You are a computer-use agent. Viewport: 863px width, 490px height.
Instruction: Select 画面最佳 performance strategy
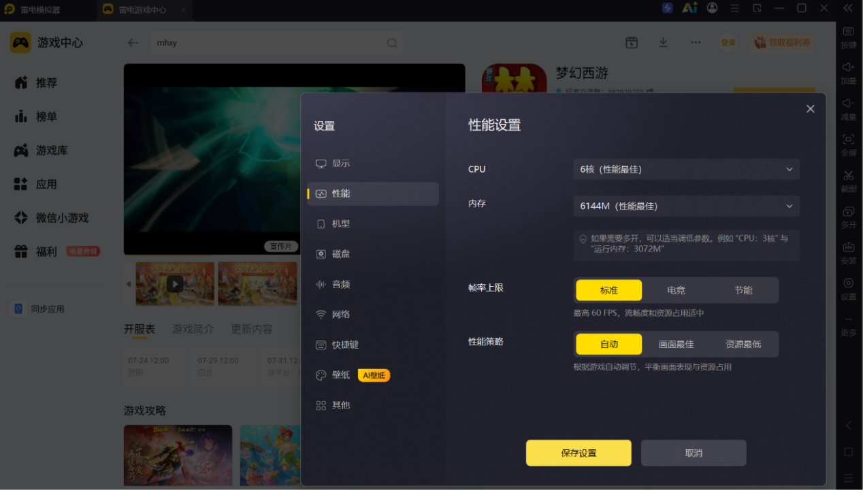676,344
